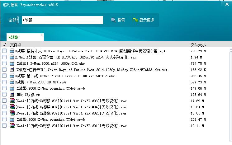Click the 搜索 search button
The image size is (232, 145).
click(x=118, y=20)
